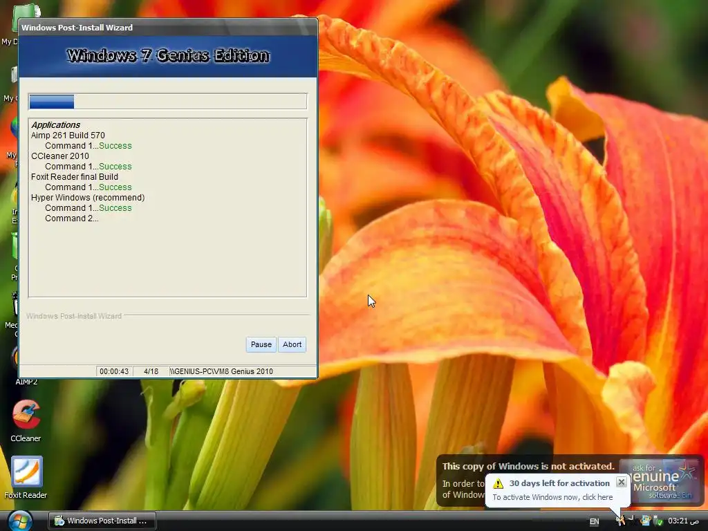Image resolution: width=708 pixels, height=531 pixels.
Task: Click Success status under Aimp 261 Build 570
Action: point(115,146)
